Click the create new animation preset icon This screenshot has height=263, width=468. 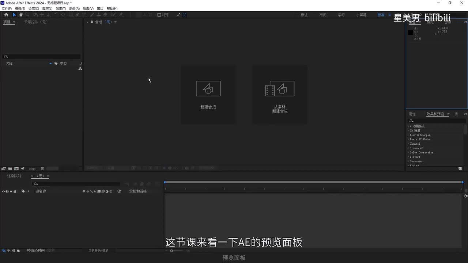click(x=460, y=168)
